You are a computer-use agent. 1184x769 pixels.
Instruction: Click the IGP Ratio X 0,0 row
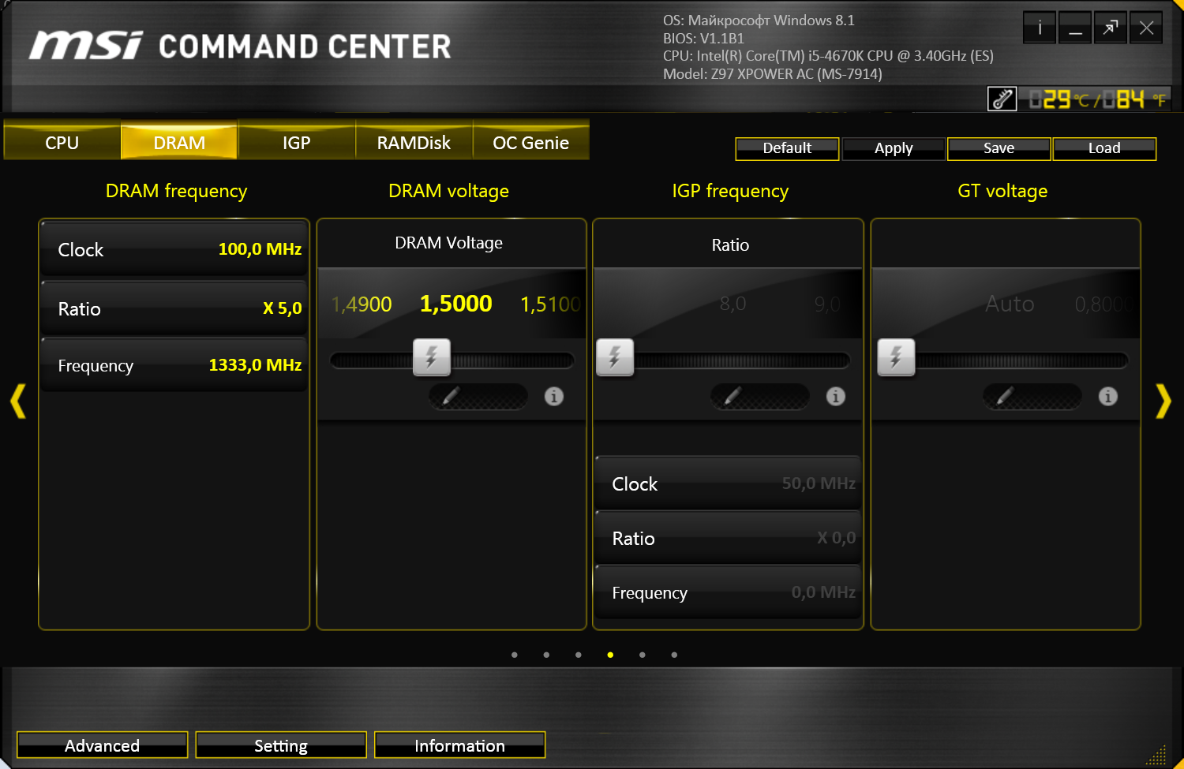tap(728, 538)
